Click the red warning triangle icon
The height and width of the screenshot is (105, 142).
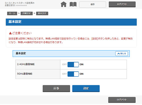(10, 33)
